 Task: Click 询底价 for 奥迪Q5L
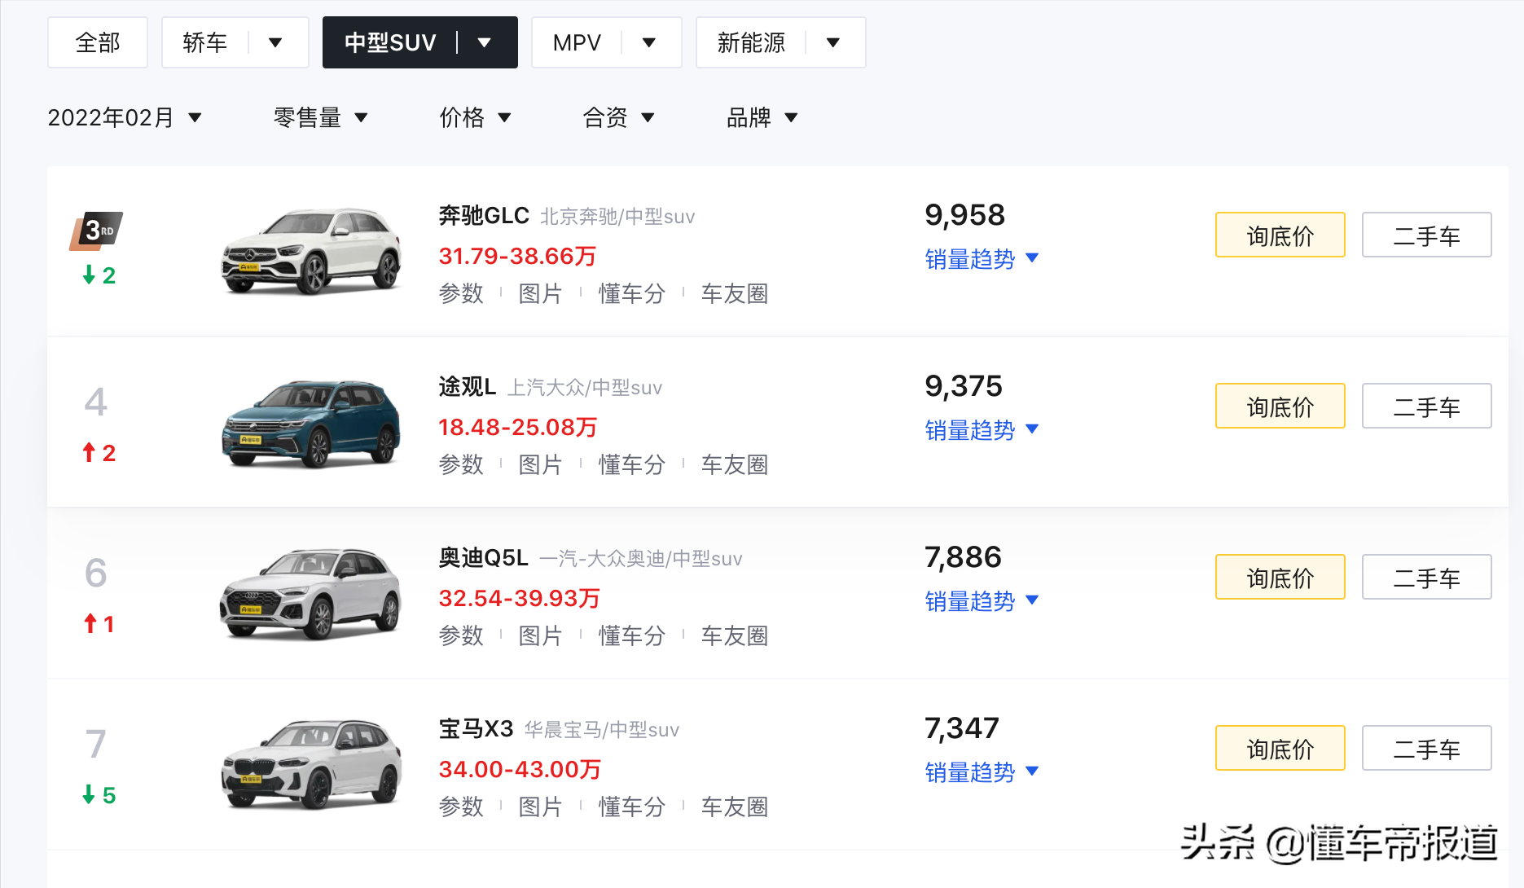[x=1280, y=577]
